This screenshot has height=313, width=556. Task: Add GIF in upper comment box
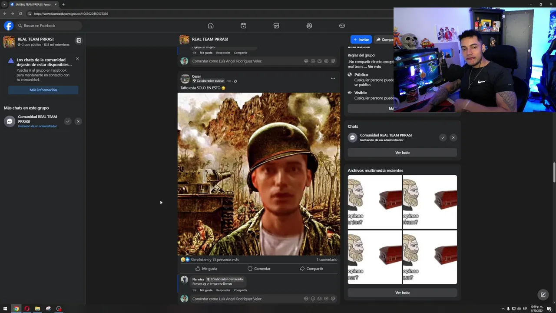(x=326, y=61)
